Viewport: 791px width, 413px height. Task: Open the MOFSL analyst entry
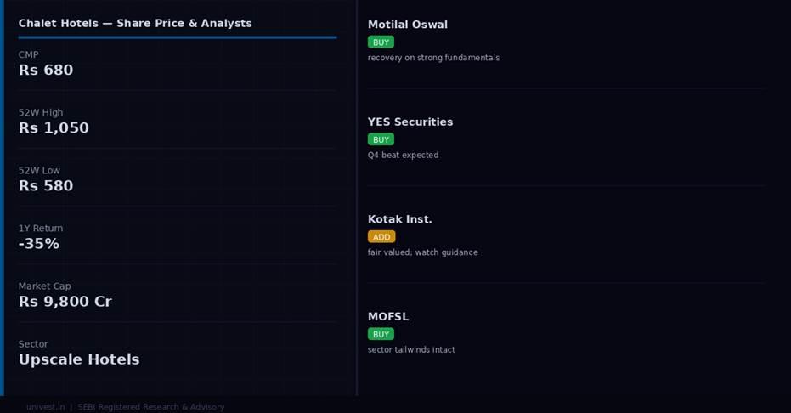click(388, 317)
